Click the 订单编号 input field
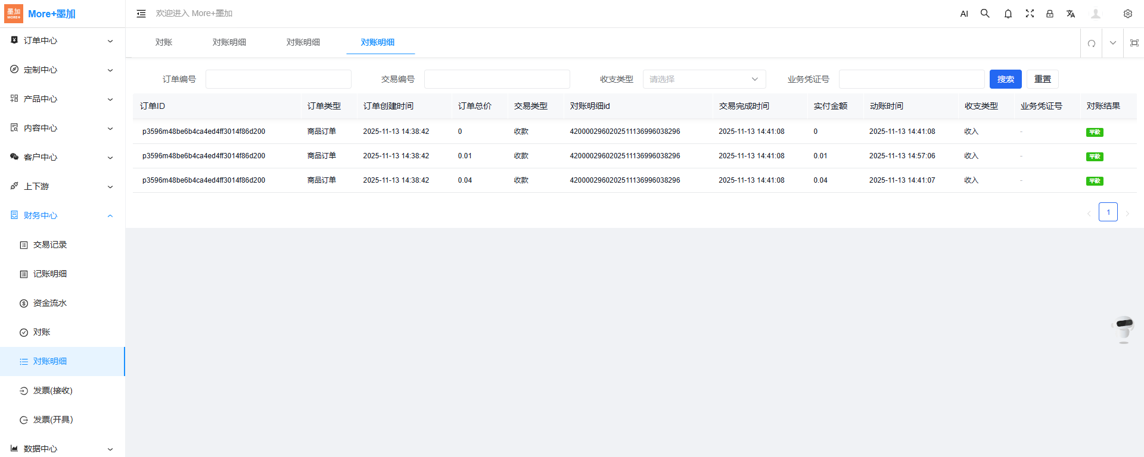The height and width of the screenshot is (457, 1144). point(278,79)
